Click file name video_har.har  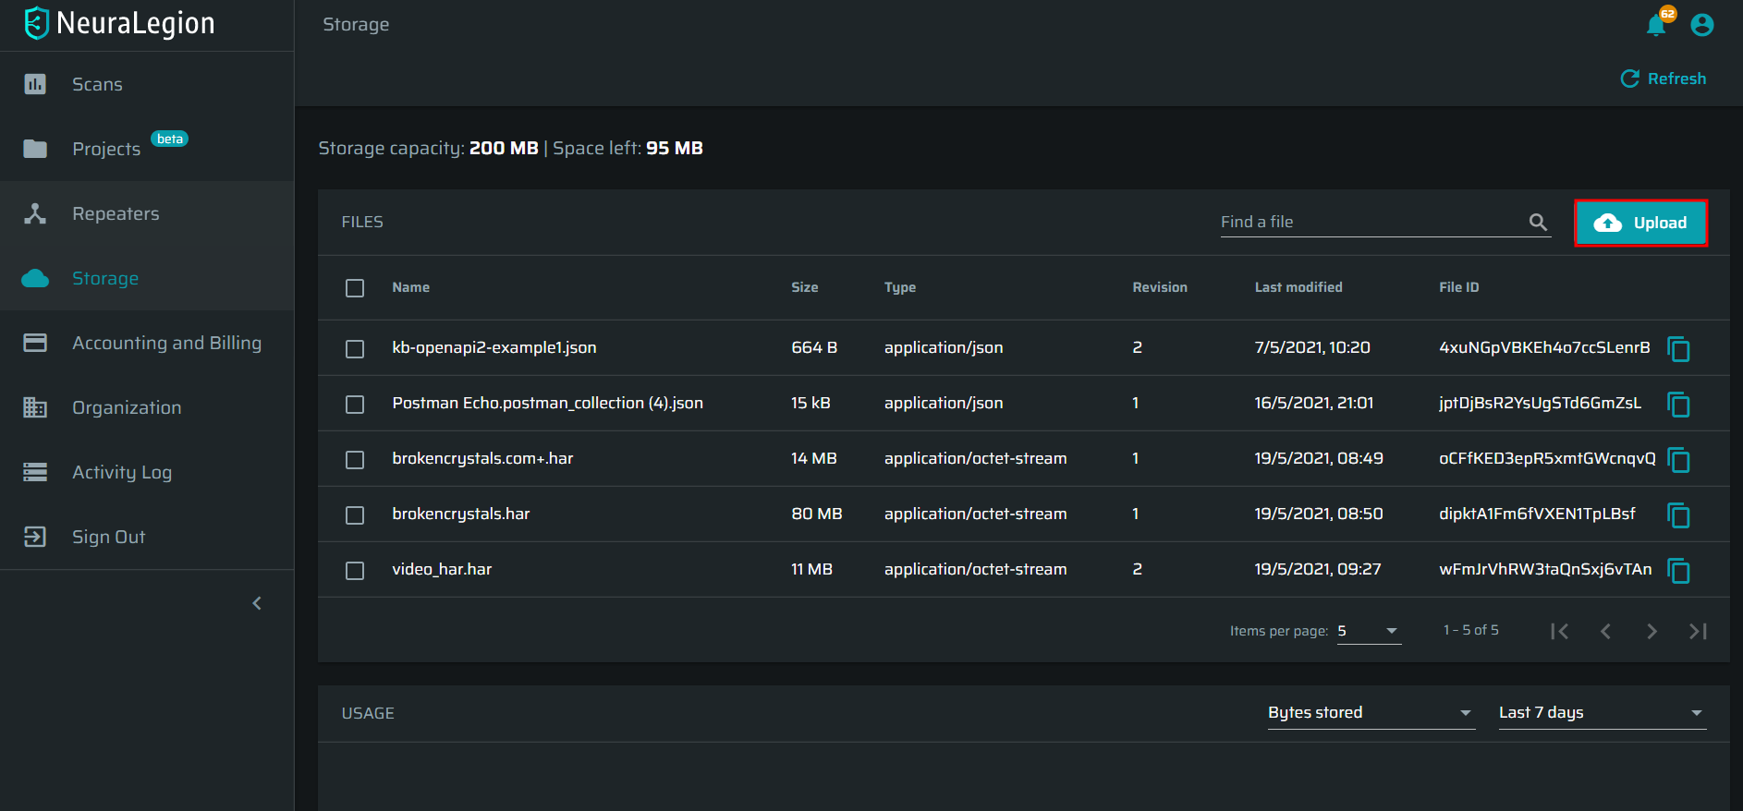click(442, 569)
